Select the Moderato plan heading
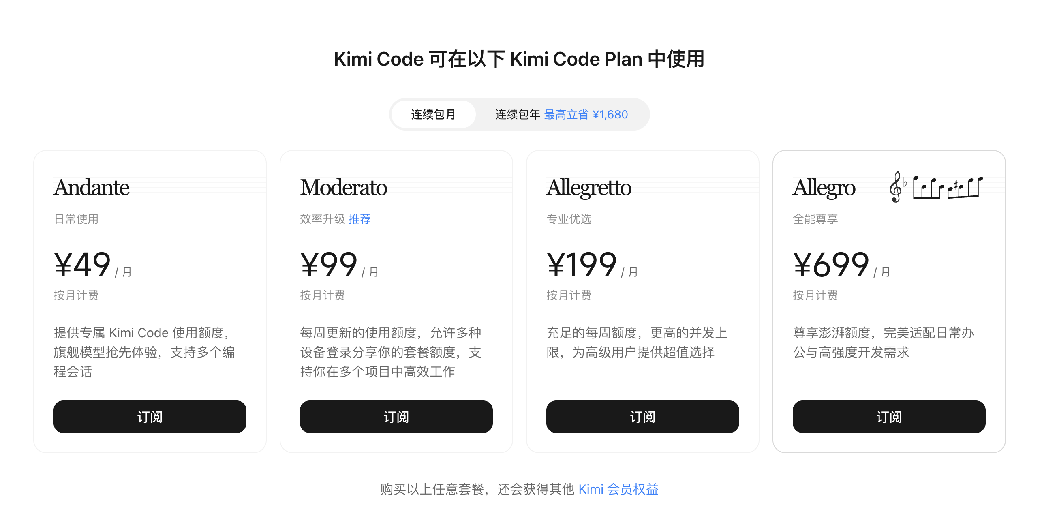The width and height of the screenshot is (1057, 531). tap(343, 188)
